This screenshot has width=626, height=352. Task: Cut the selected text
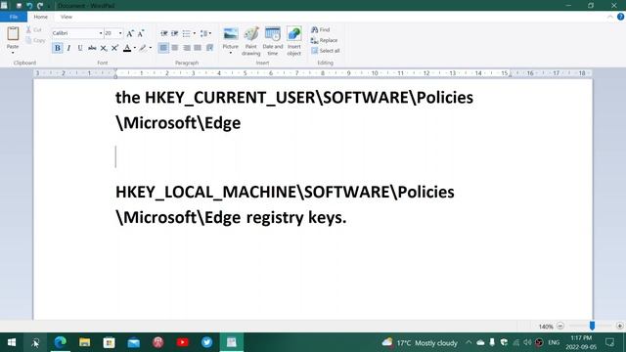(x=34, y=30)
